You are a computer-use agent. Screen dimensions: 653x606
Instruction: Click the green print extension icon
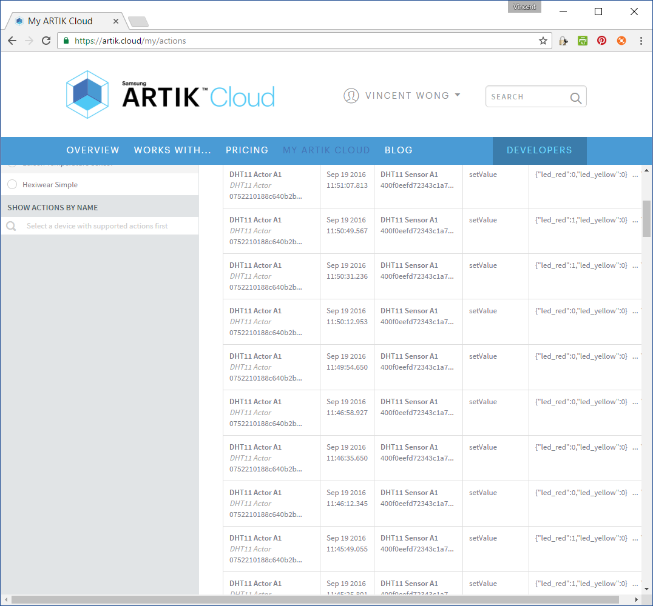[x=582, y=40]
